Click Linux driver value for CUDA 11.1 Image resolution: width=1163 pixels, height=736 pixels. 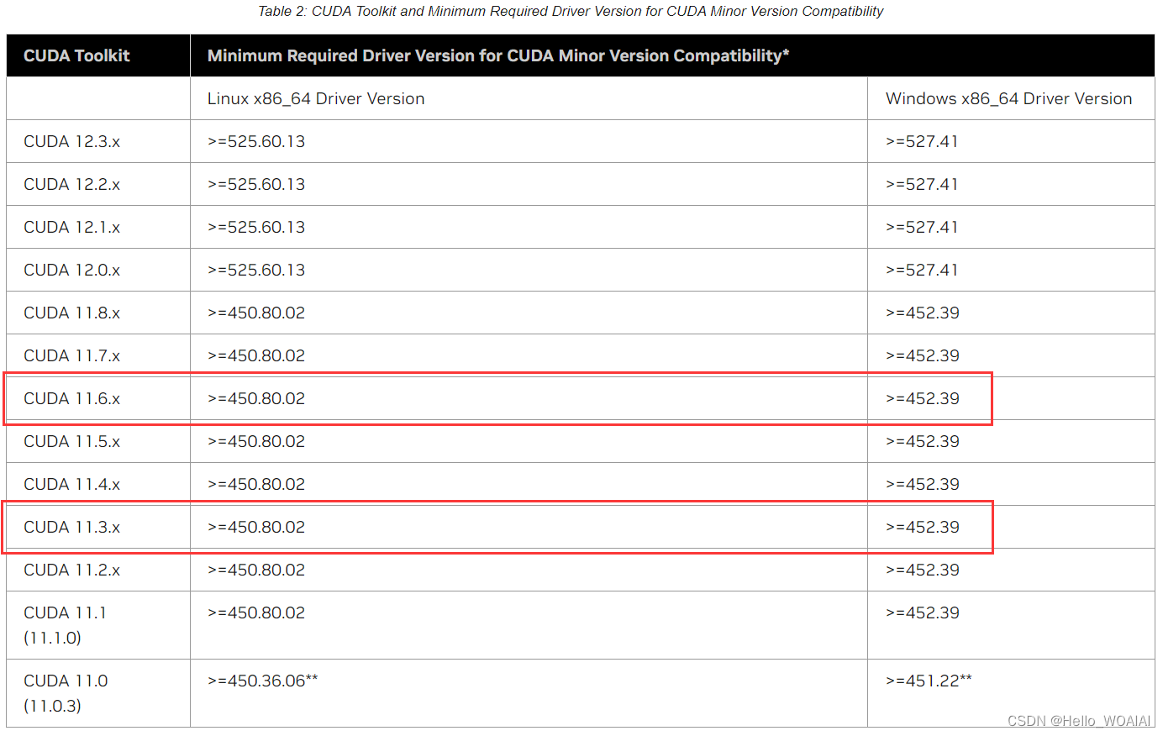[256, 613]
